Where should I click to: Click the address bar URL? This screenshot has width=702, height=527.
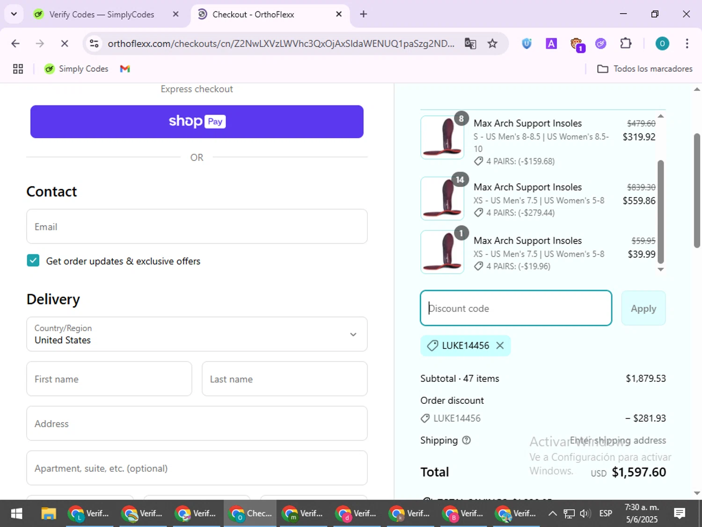[x=281, y=44]
